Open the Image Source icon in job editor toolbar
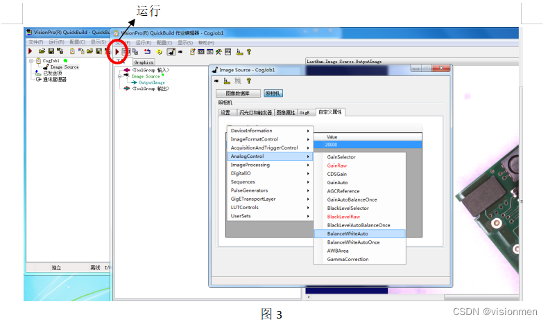 coord(171,52)
